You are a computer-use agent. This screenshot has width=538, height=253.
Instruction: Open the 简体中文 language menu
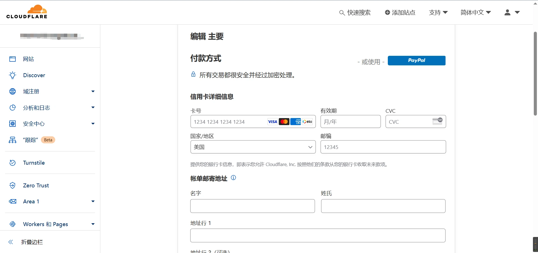[476, 12]
